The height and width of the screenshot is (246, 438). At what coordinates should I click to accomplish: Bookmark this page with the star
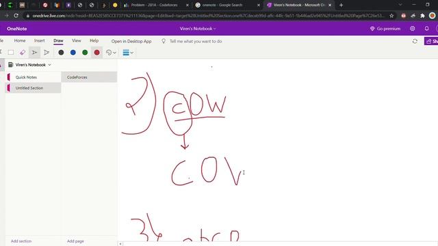coord(391,16)
